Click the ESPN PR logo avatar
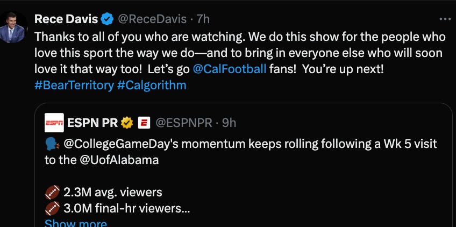 click(54, 123)
